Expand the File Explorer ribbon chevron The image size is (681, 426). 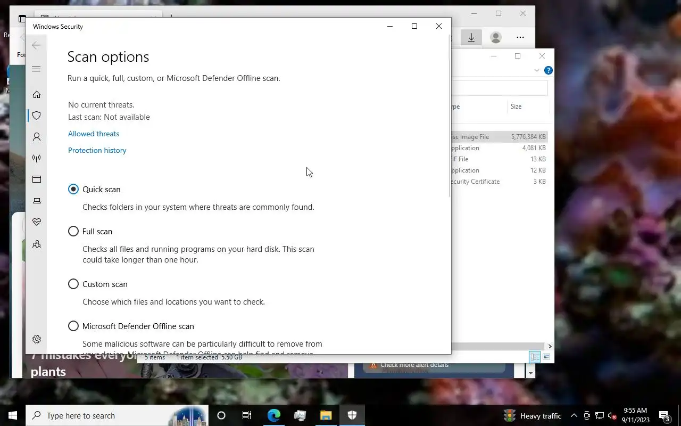[537, 70]
